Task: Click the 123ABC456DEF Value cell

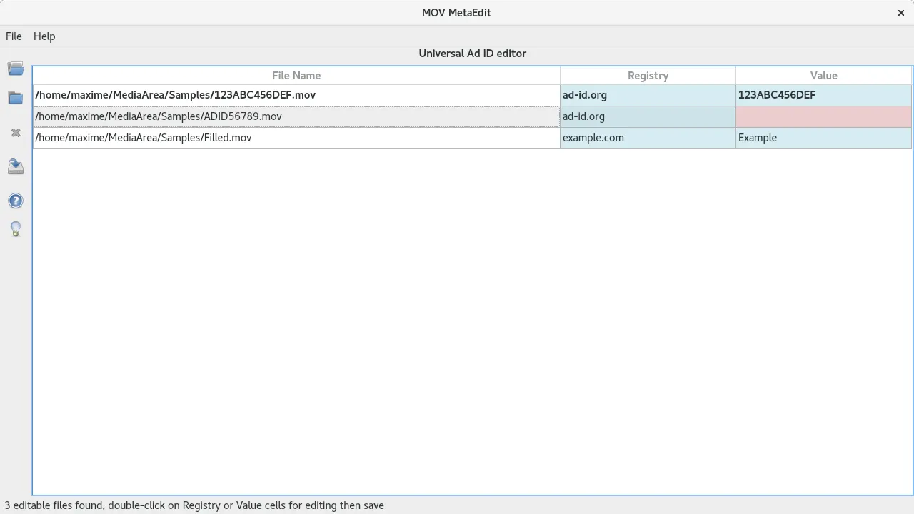Action: click(x=823, y=95)
